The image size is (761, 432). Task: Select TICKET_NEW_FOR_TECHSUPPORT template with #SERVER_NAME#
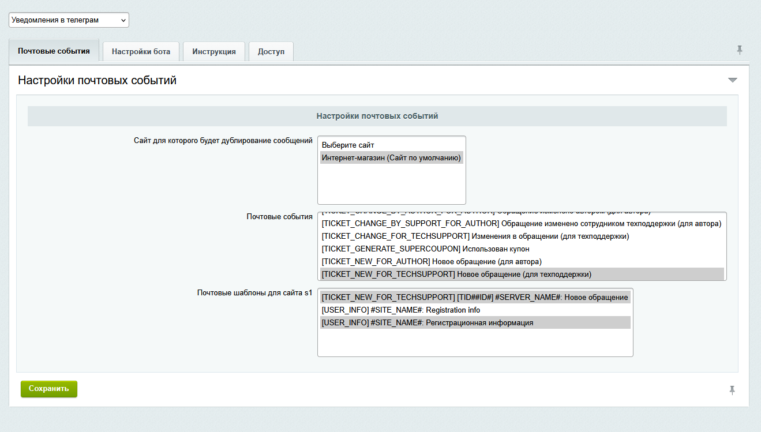[x=474, y=297]
